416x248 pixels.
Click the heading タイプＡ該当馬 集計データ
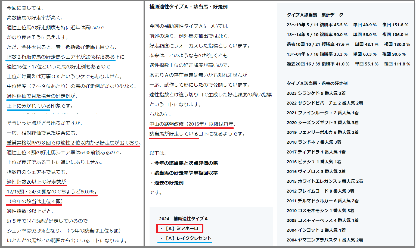pos(315,15)
